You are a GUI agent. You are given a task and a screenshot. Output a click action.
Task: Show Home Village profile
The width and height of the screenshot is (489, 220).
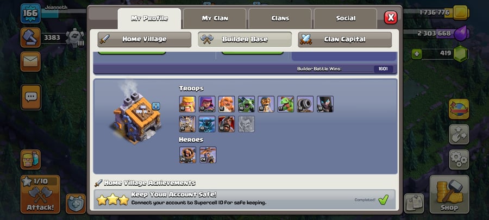click(x=145, y=40)
